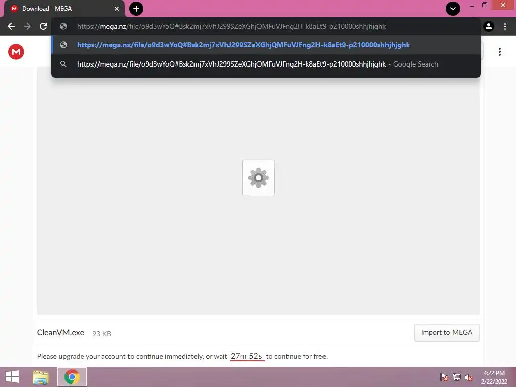Image resolution: width=516 pixels, height=387 pixels.
Task: Open a new tab with the plus button
Action: coord(136,9)
